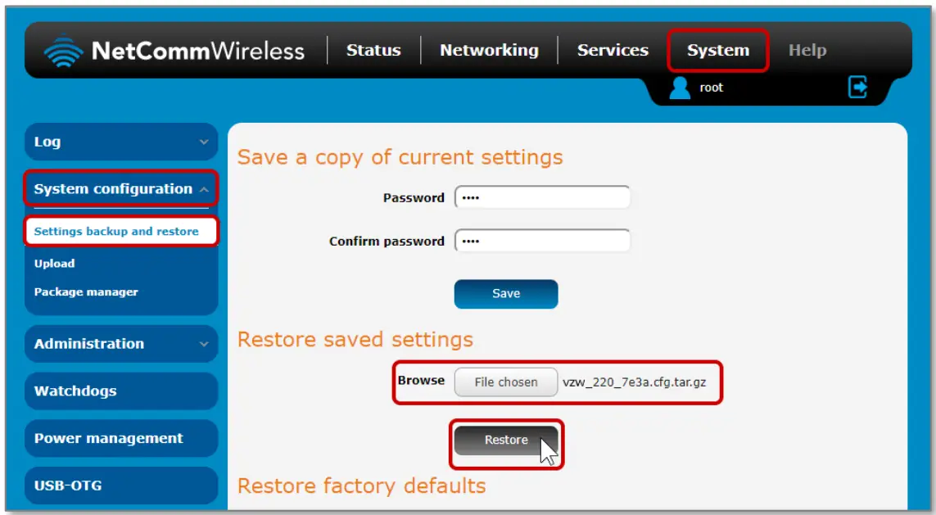Click the Password input field
Viewport: 936px width, 515px height.
click(x=542, y=197)
